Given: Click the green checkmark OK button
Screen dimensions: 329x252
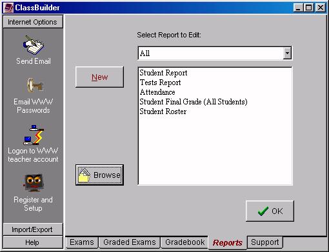Looking at the screenshot, I should 270,211.
